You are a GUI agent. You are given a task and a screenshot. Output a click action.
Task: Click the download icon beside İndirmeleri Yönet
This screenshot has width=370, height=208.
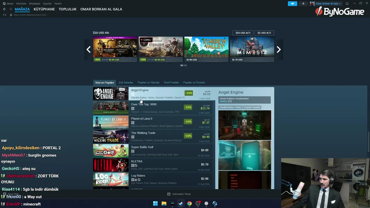(169, 194)
